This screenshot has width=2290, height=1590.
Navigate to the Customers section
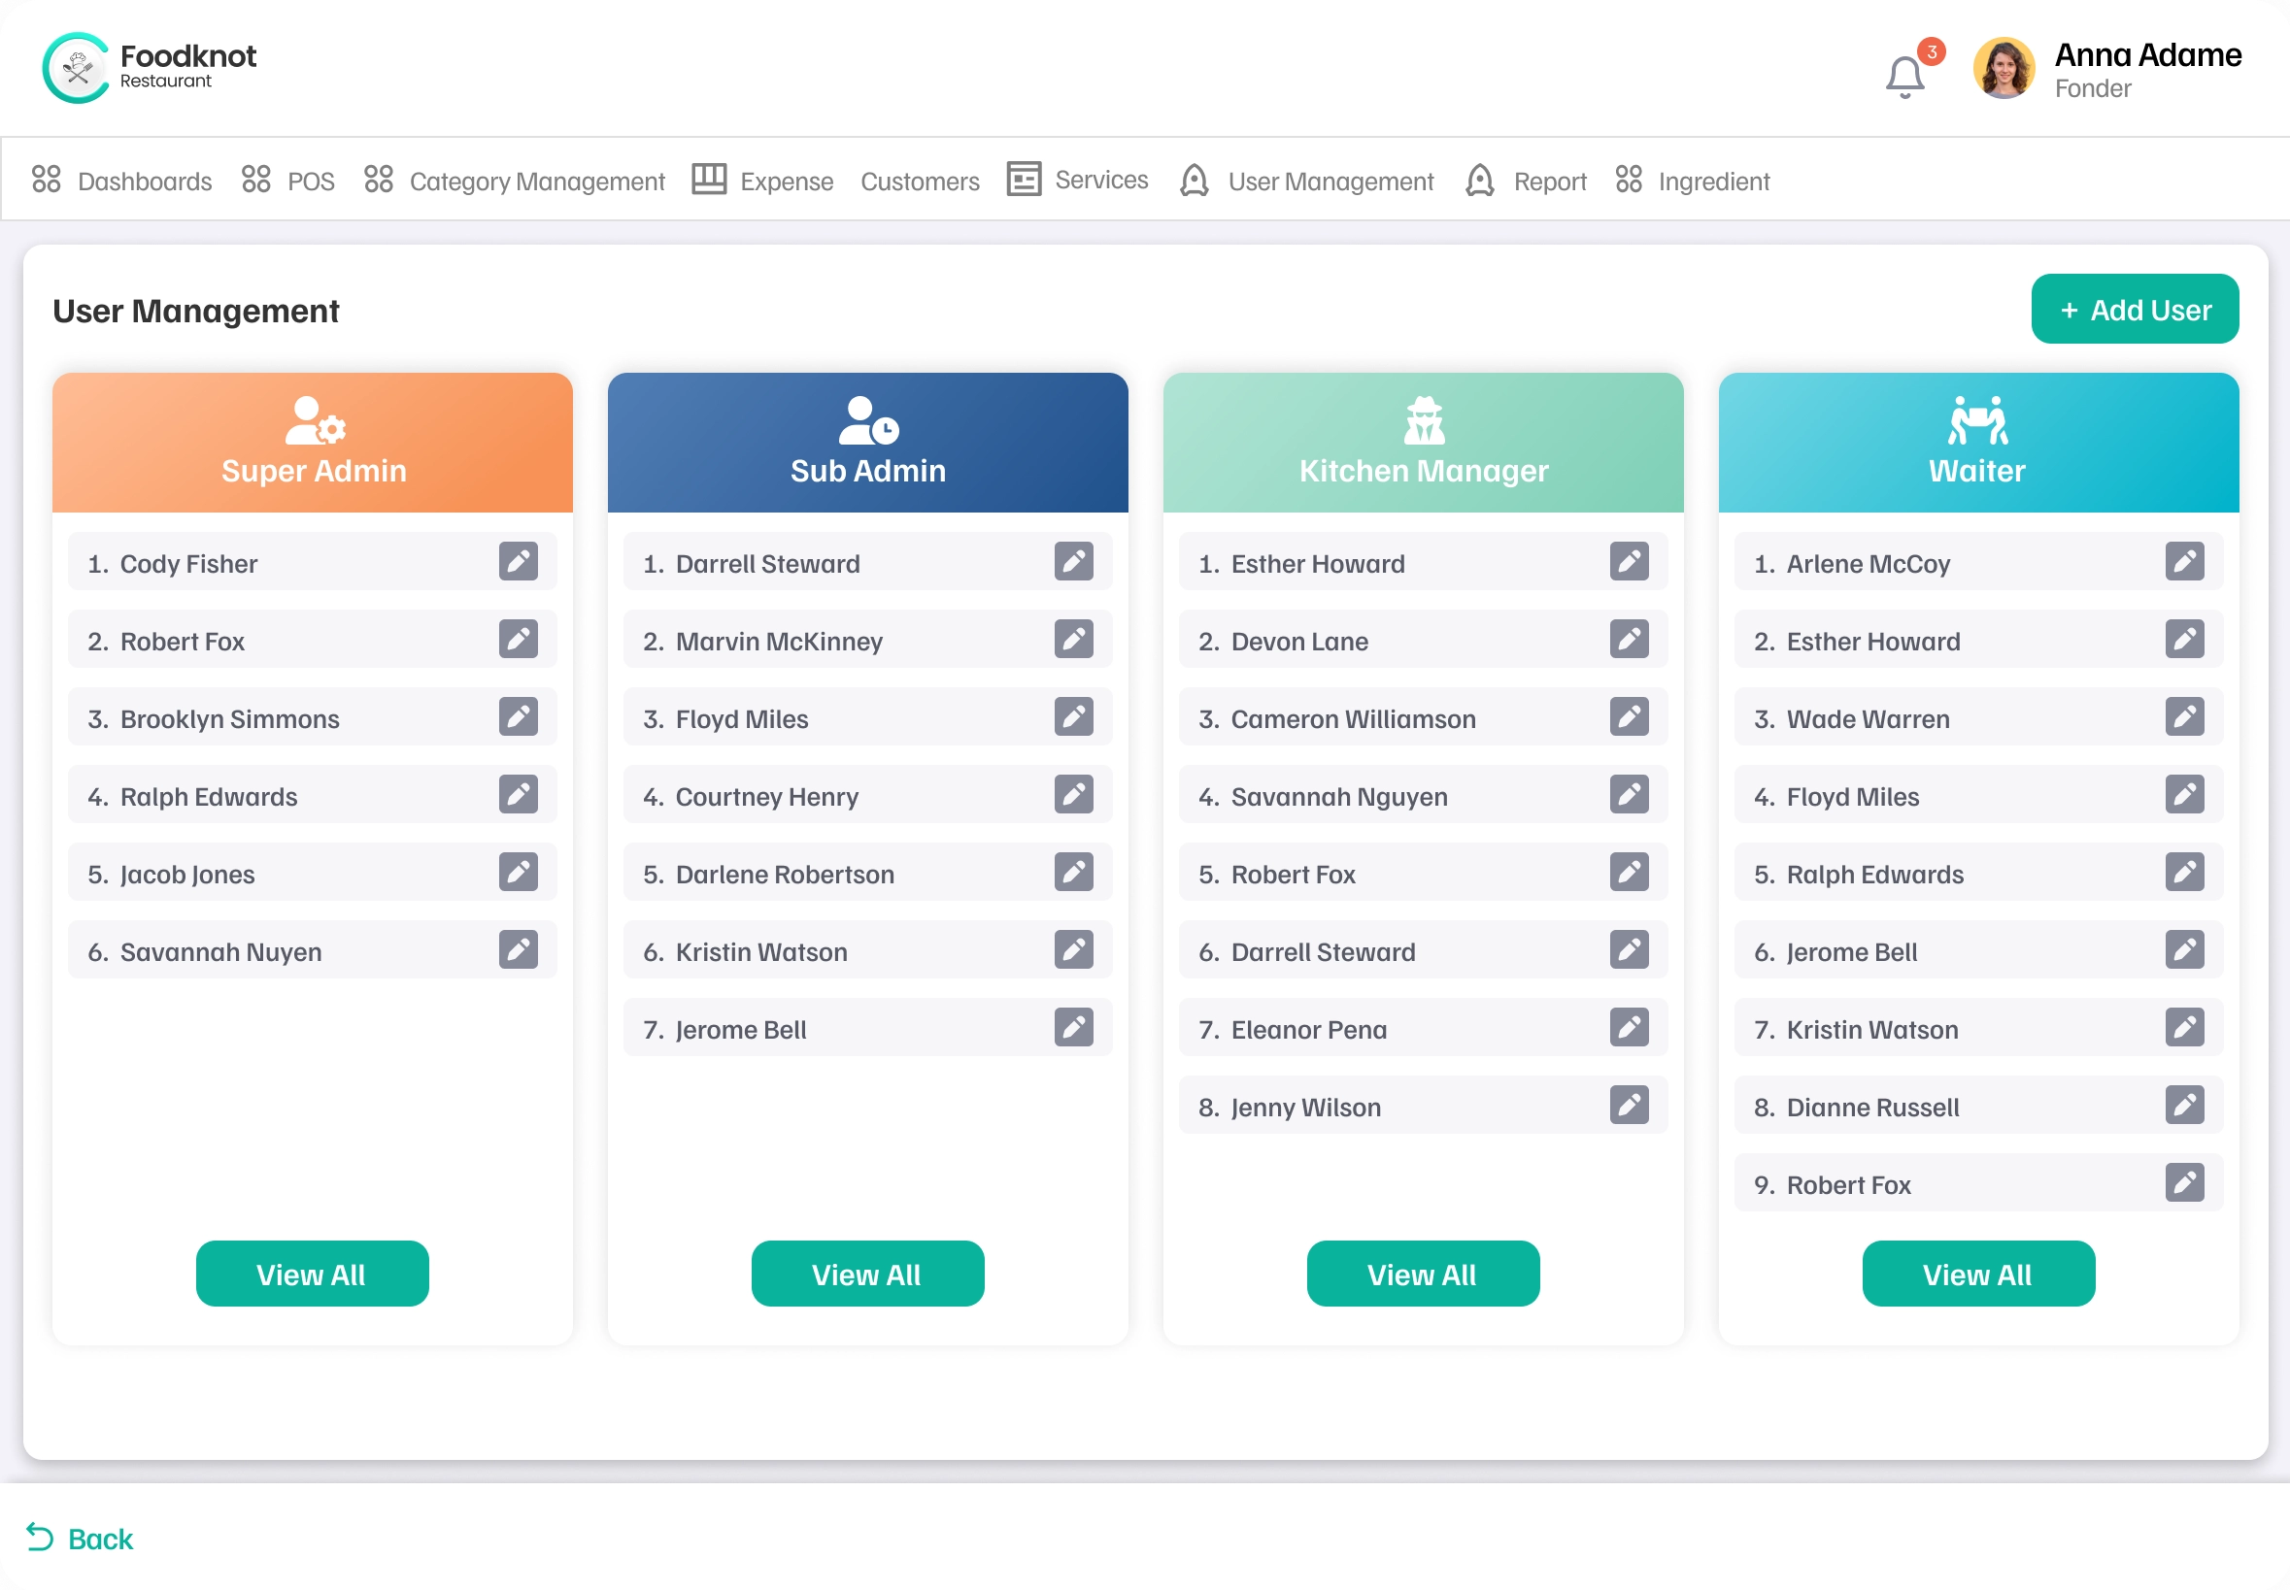tap(919, 181)
